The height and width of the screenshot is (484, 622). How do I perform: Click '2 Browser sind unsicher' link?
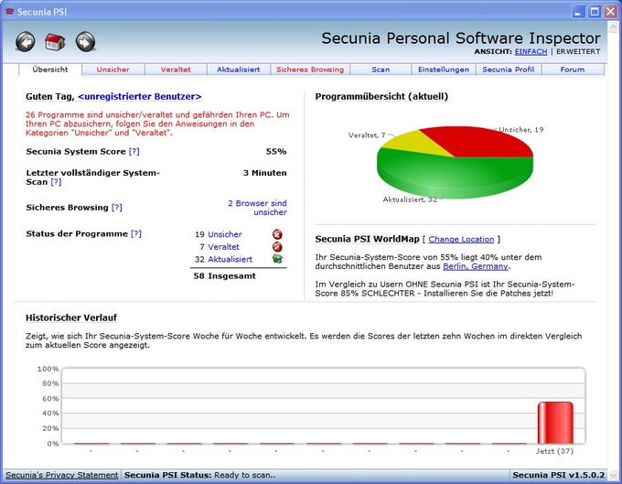coord(257,208)
